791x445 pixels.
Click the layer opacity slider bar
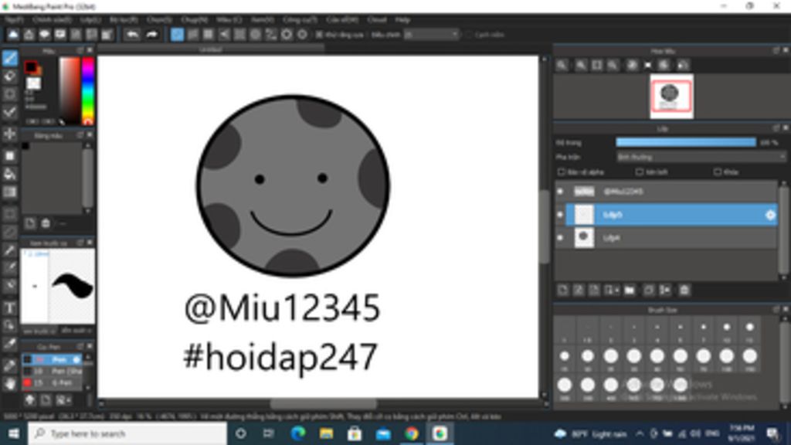(x=686, y=143)
